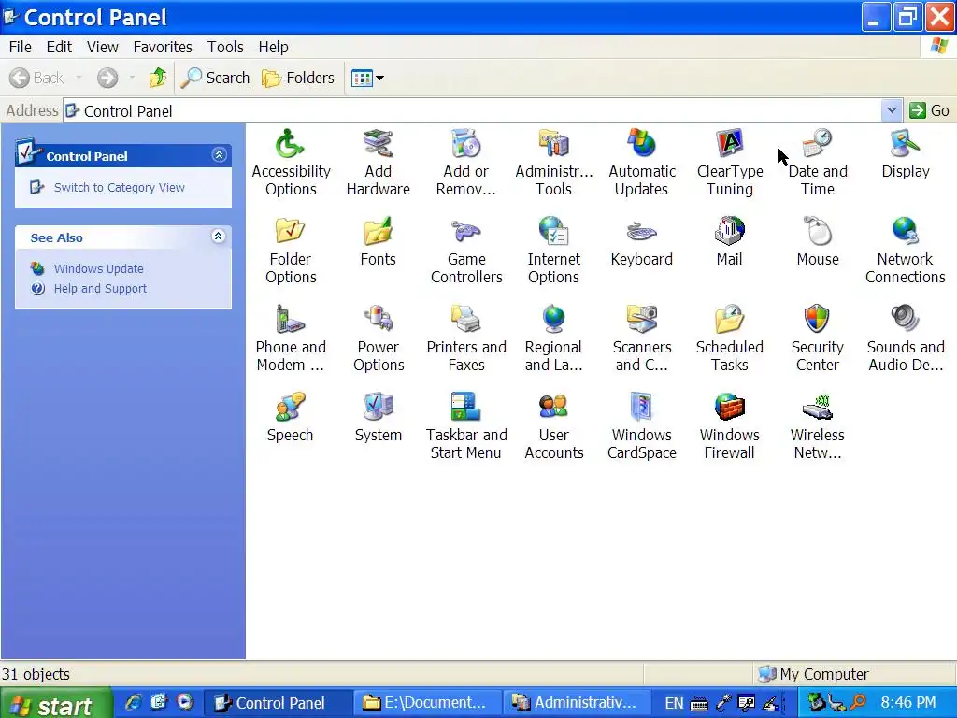The height and width of the screenshot is (718, 957).
Task: Click the Search toolbar button
Action: coord(216,78)
